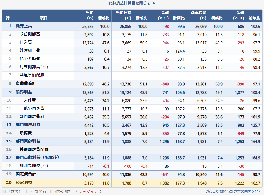The width and height of the screenshot is (264, 195).
Task: Click the 差額 (A-C) column header
Action: click(163, 16)
